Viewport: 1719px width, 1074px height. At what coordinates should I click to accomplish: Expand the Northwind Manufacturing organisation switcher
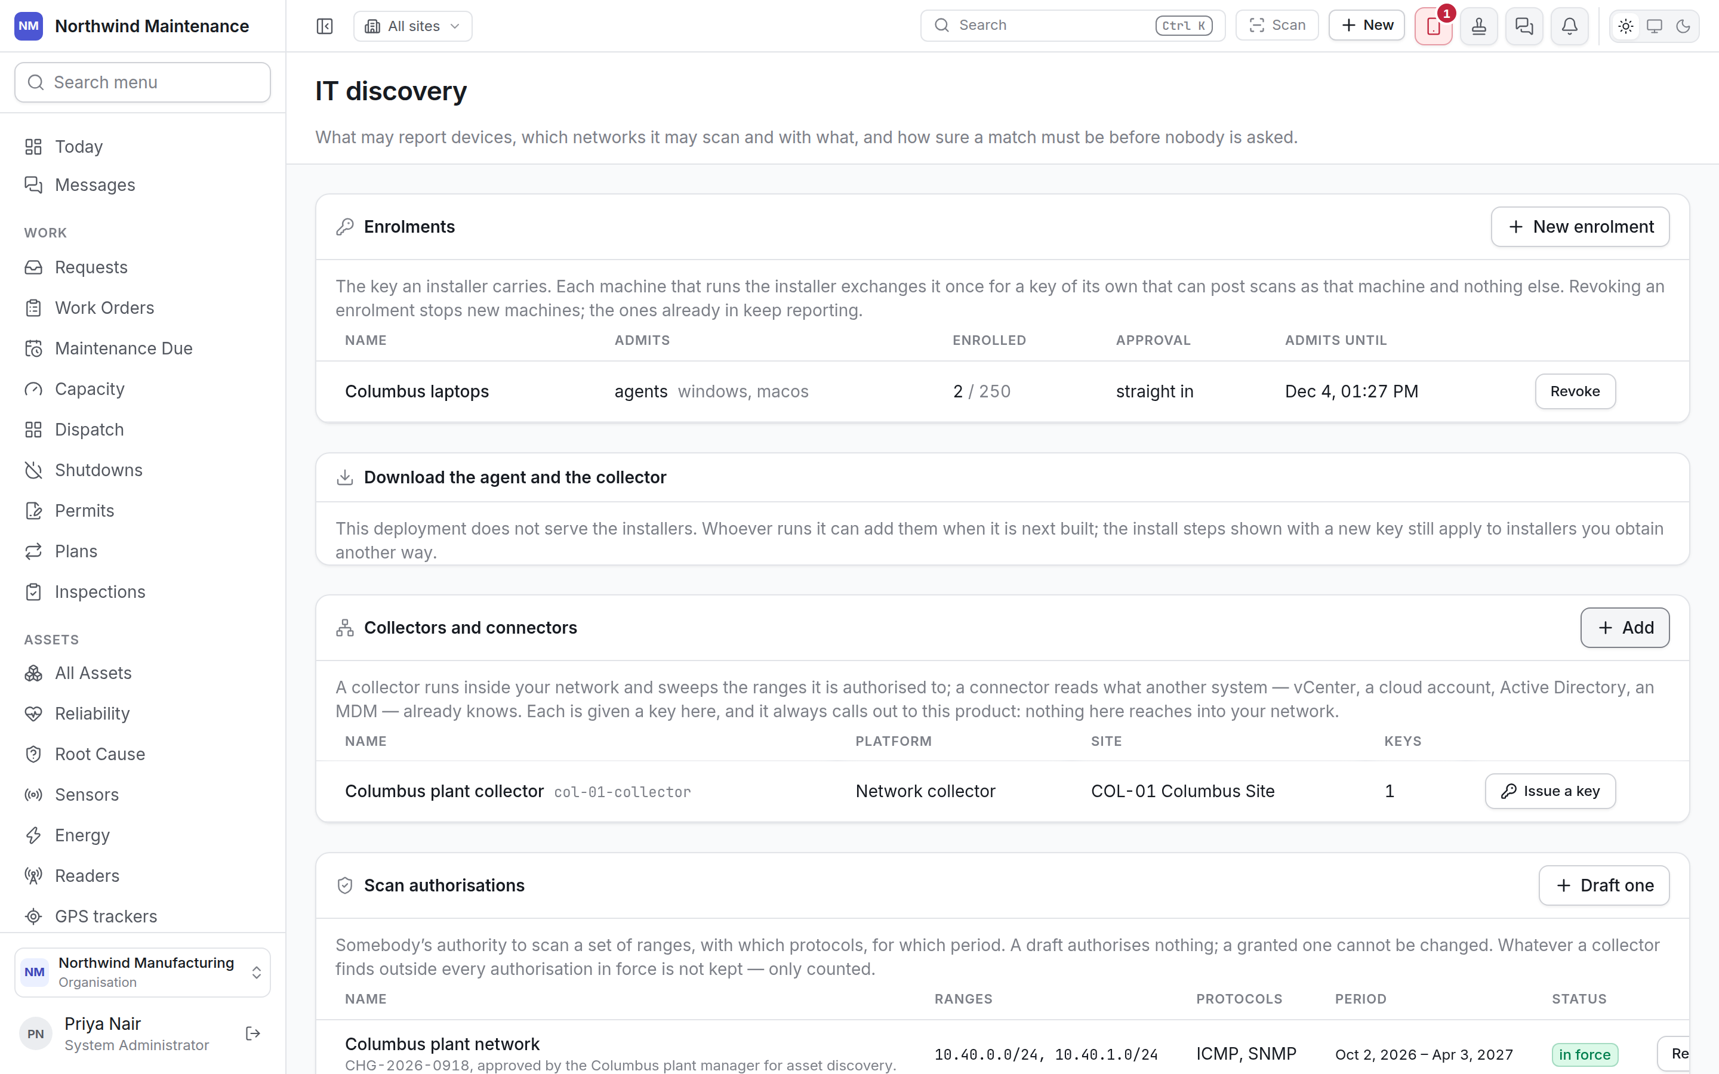pyautogui.click(x=143, y=973)
